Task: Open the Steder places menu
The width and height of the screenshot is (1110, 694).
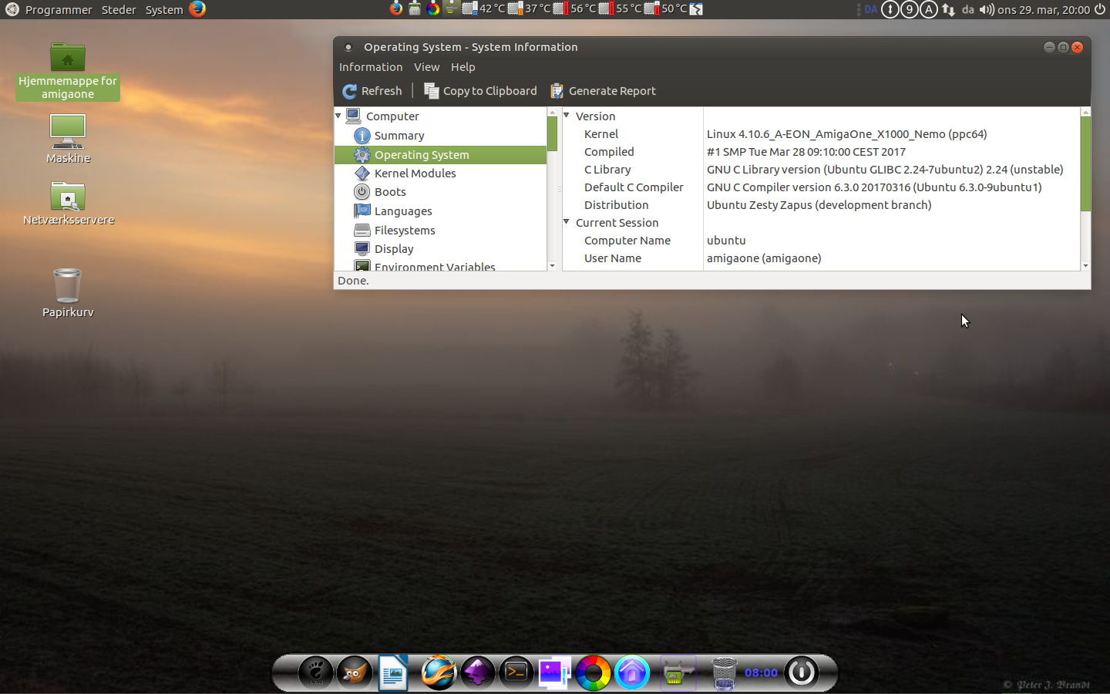Action: pos(119,9)
